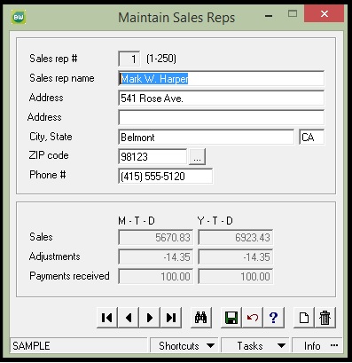The width and height of the screenshot is (352, 363).
Task: Click the Payments received label
Action: [x=69, y=276]
